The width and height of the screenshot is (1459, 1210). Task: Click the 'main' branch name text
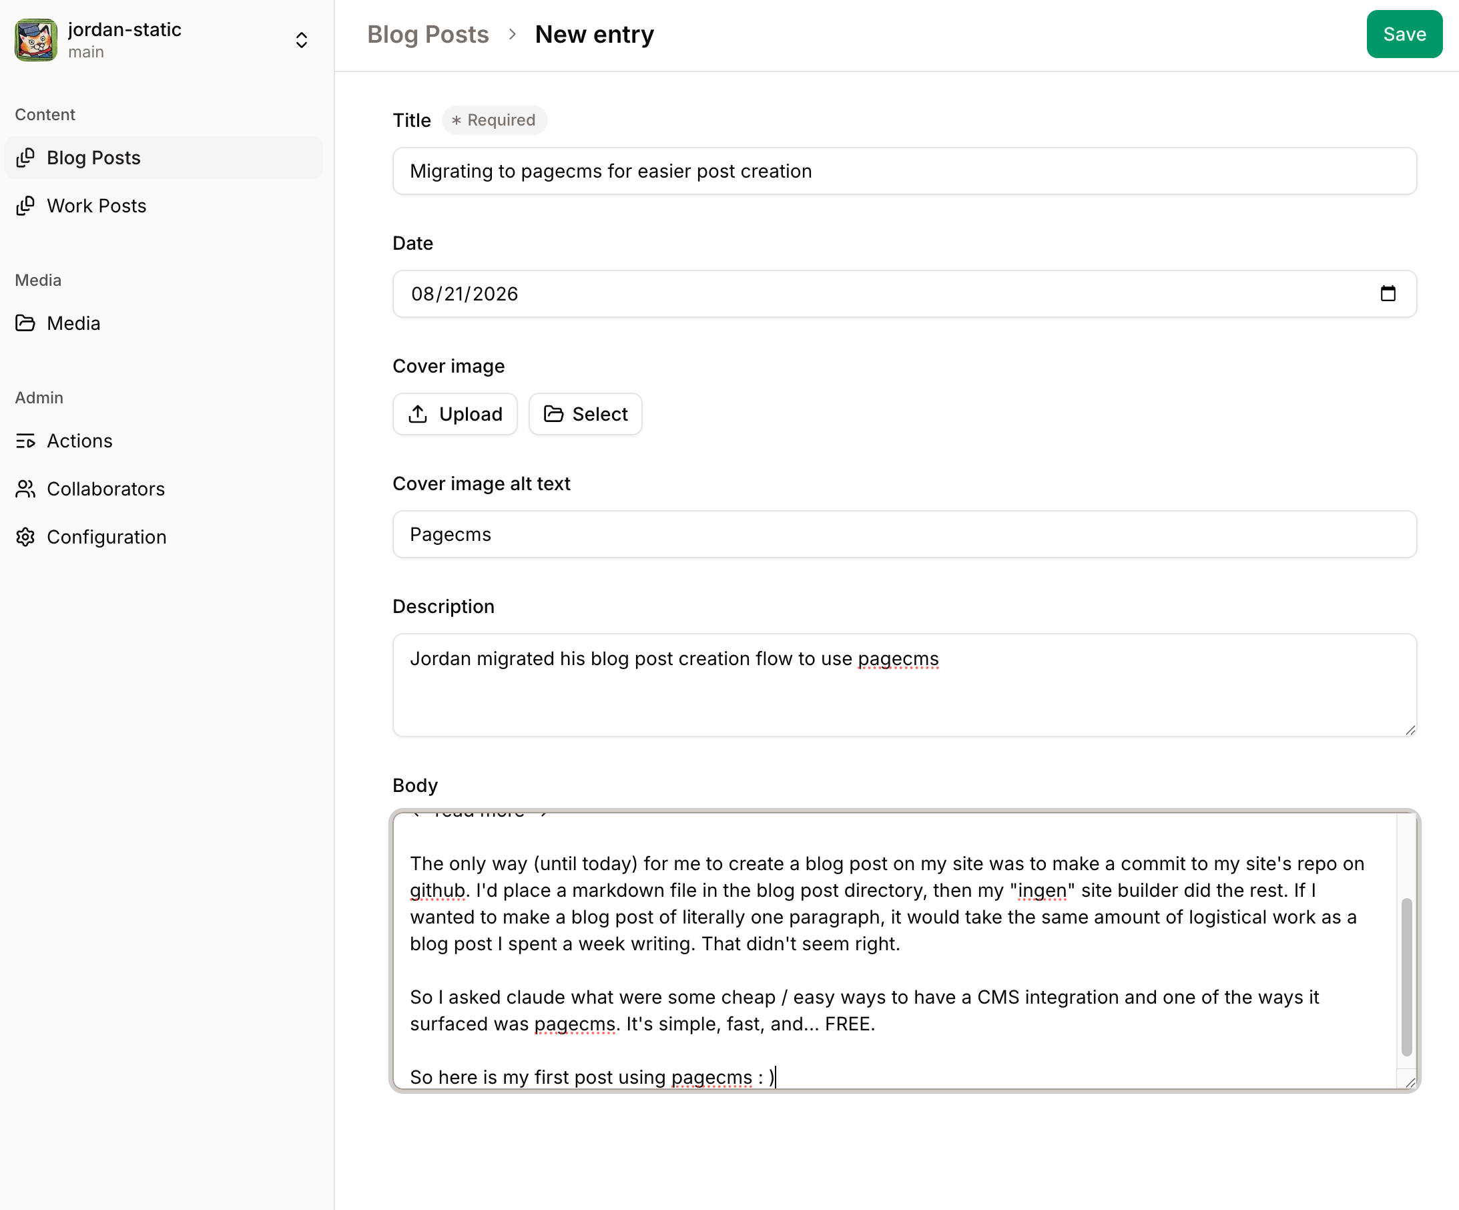(86, 52)
